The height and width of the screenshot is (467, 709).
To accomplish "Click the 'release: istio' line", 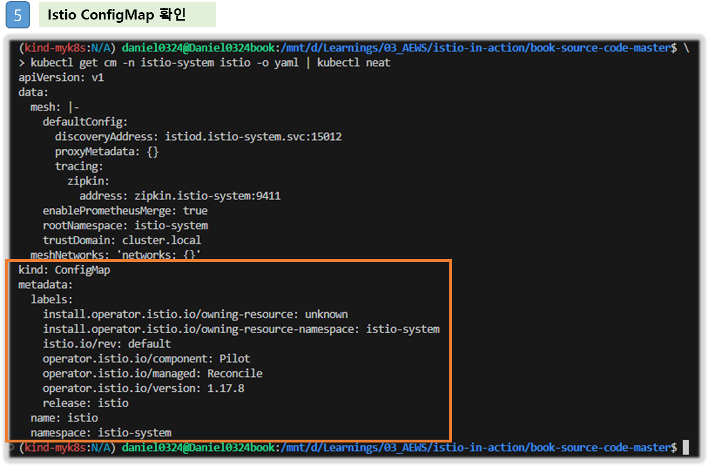I will 86,403.
